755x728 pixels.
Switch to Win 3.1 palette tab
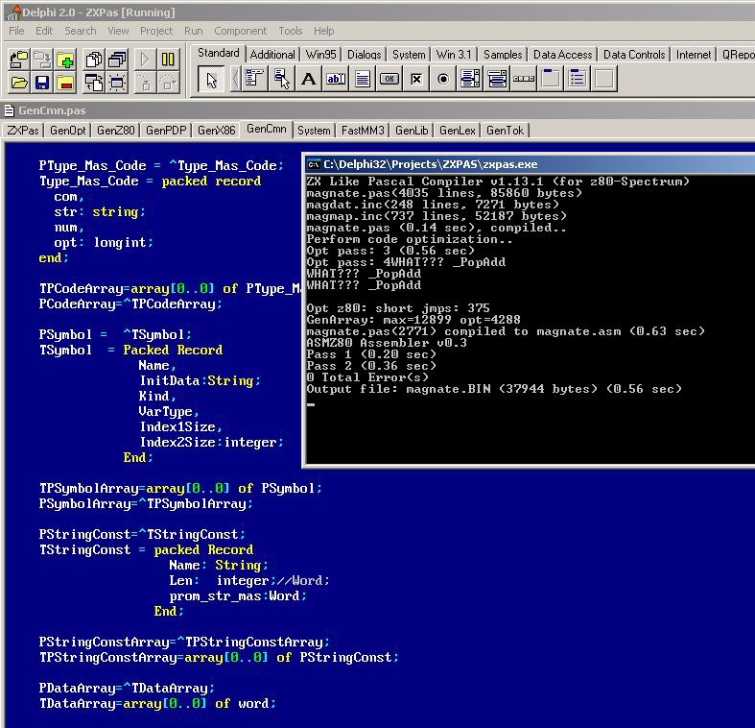tap(454, 55)
